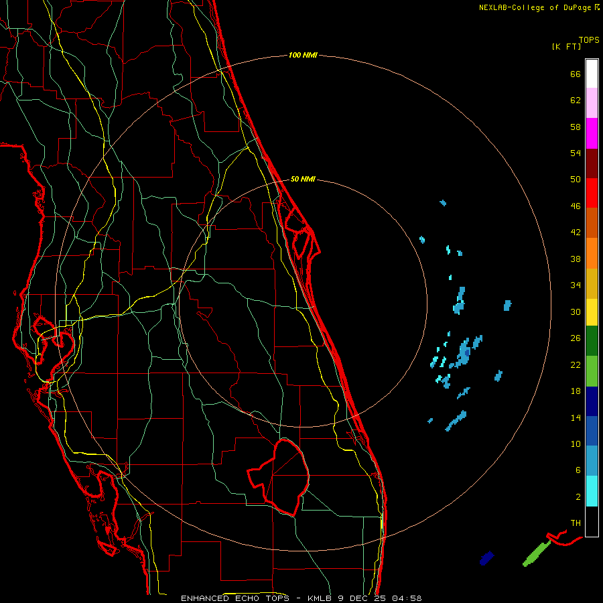The width and height of the screenshot is (603, 603).
Task: Click the "[K FT]" units label
Action: [x=566, y=46]
